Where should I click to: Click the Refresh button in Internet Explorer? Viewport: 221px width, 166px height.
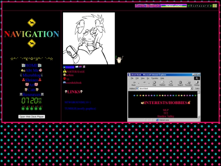[162, 83]
